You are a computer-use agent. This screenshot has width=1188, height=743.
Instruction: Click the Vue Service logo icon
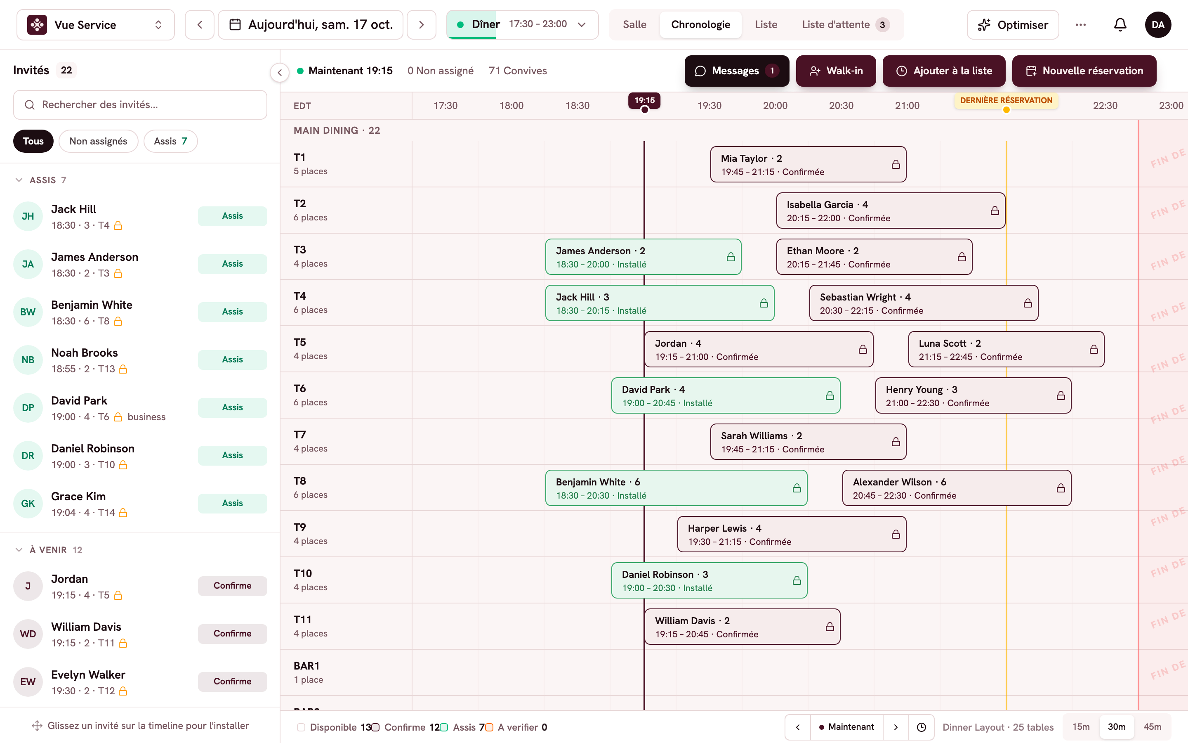pyautogui.click(x=37, y=25)
